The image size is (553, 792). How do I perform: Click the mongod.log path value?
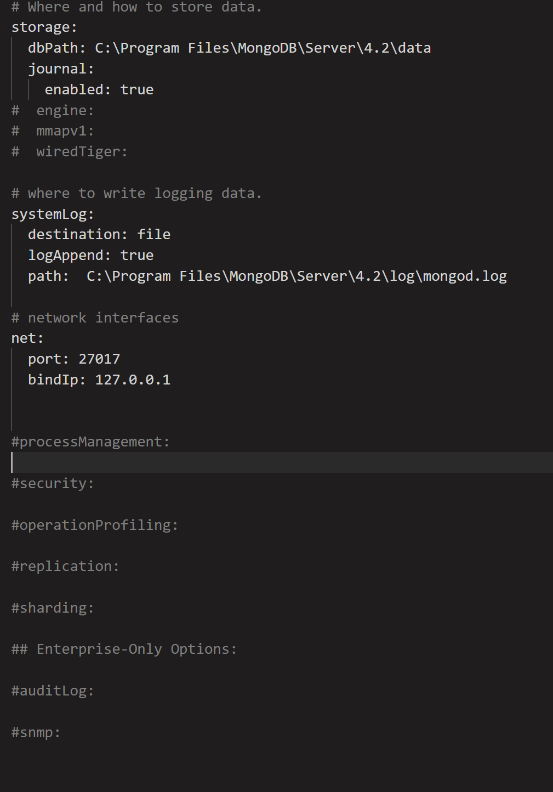[x=297, y=276]
